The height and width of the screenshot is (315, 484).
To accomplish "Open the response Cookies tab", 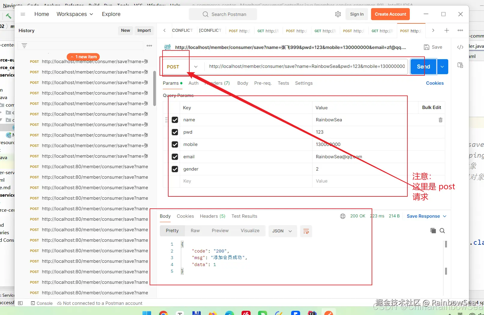I will click(185, 216).
